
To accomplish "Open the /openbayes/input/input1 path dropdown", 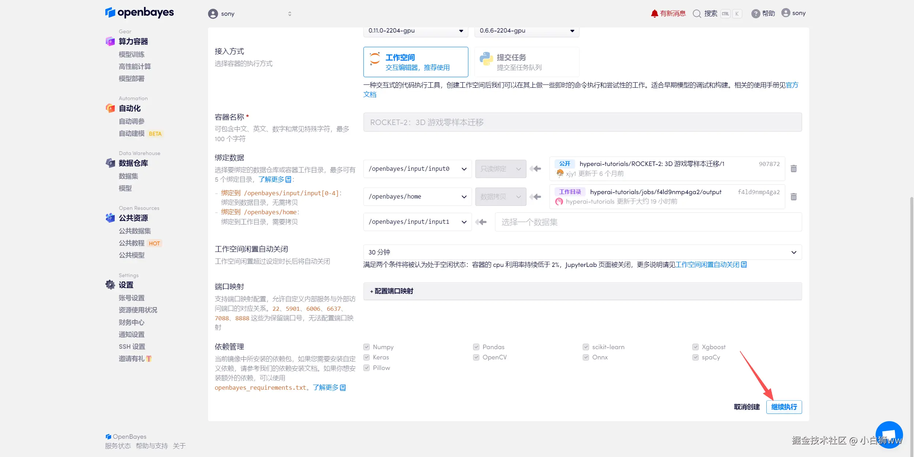I will (x=417, y=222).
